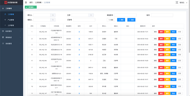Expand the 财务管理 sidebar menu
Screen dimensions: 190x96
pyautogui.click(x=11, y=31)
